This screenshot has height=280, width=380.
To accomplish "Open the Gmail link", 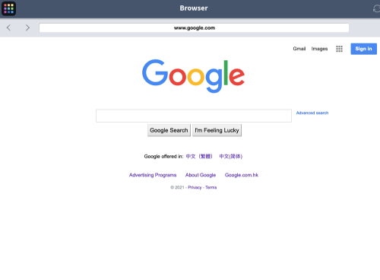I will click(299, 49).
